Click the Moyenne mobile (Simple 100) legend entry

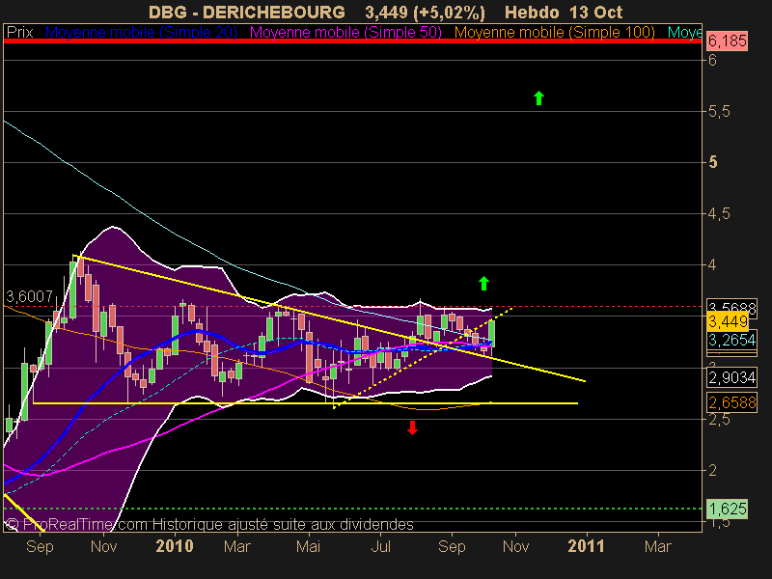point(554,33)
